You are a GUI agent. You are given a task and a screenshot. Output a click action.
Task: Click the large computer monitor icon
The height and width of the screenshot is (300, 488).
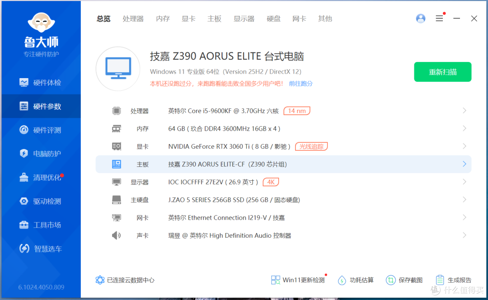[118, 69]
